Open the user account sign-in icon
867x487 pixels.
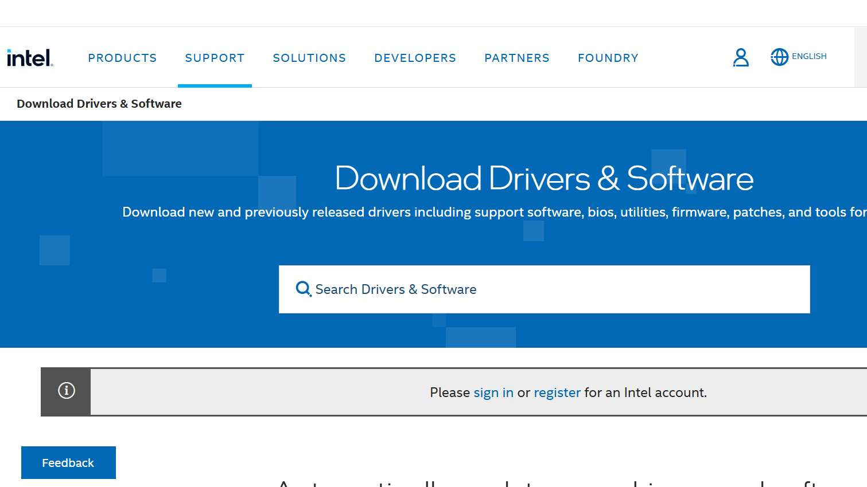(741, 57)
